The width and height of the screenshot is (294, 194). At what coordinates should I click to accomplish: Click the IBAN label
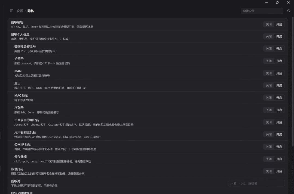coord(18,71)
